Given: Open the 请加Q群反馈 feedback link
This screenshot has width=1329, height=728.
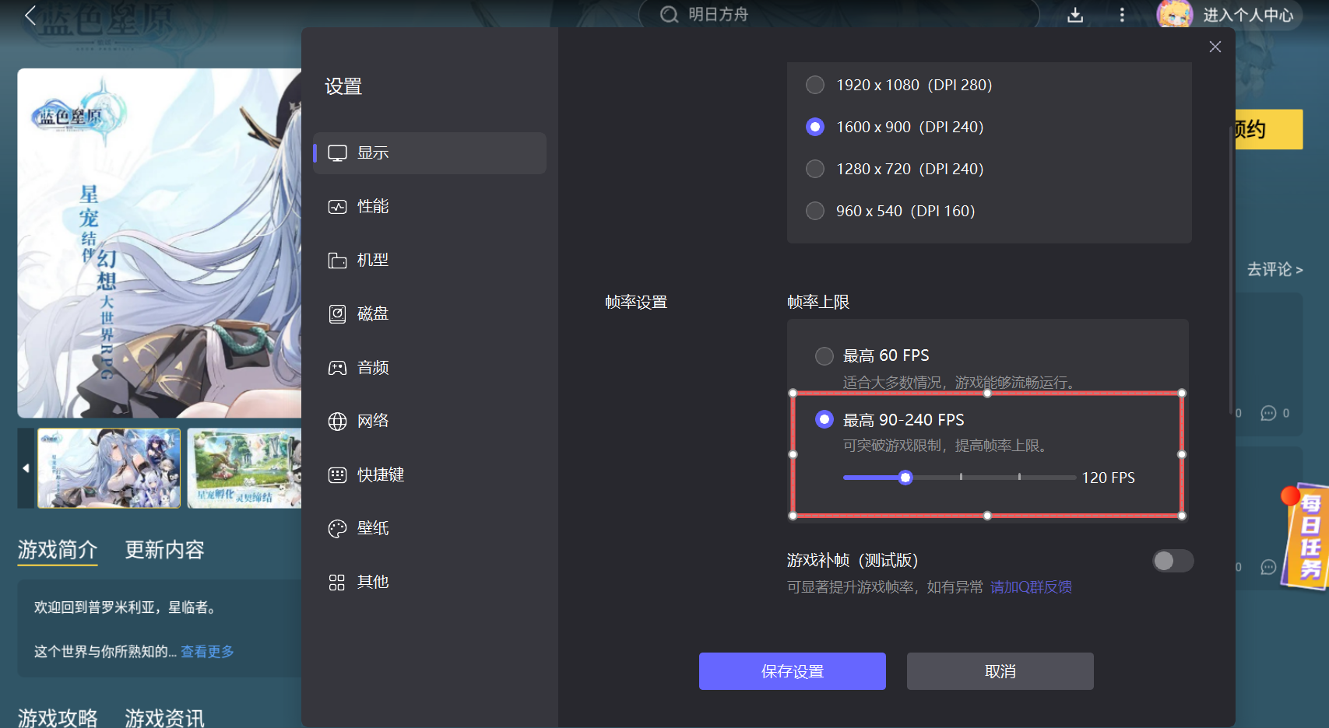Looking at the screenshot, I should coord(1031,587).
